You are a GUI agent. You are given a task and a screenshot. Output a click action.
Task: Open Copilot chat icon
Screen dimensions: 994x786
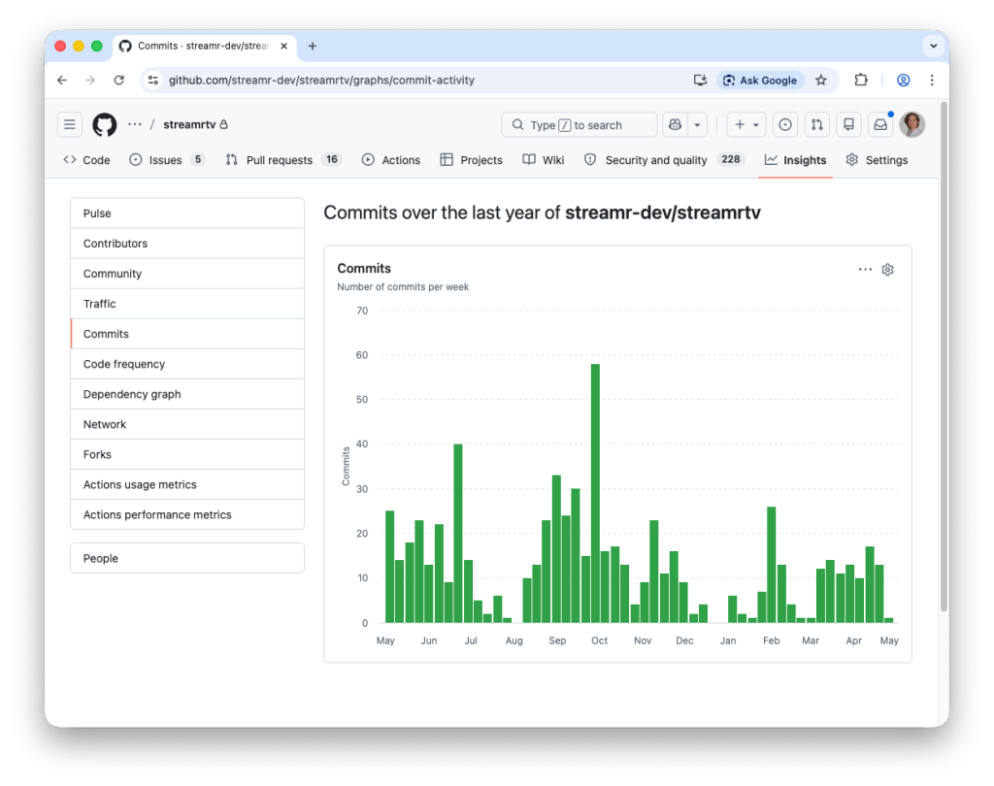tap(676, 125)
